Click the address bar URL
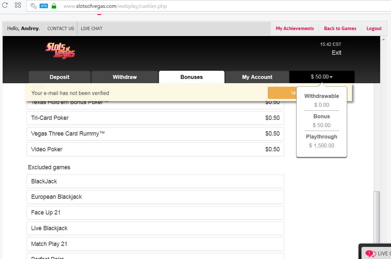The width and height of the screenshot is (391, 259). [x=115, y=6]
